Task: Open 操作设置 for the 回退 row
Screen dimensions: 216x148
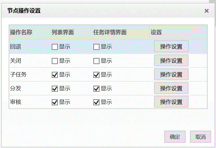Action: pos(171,46)
